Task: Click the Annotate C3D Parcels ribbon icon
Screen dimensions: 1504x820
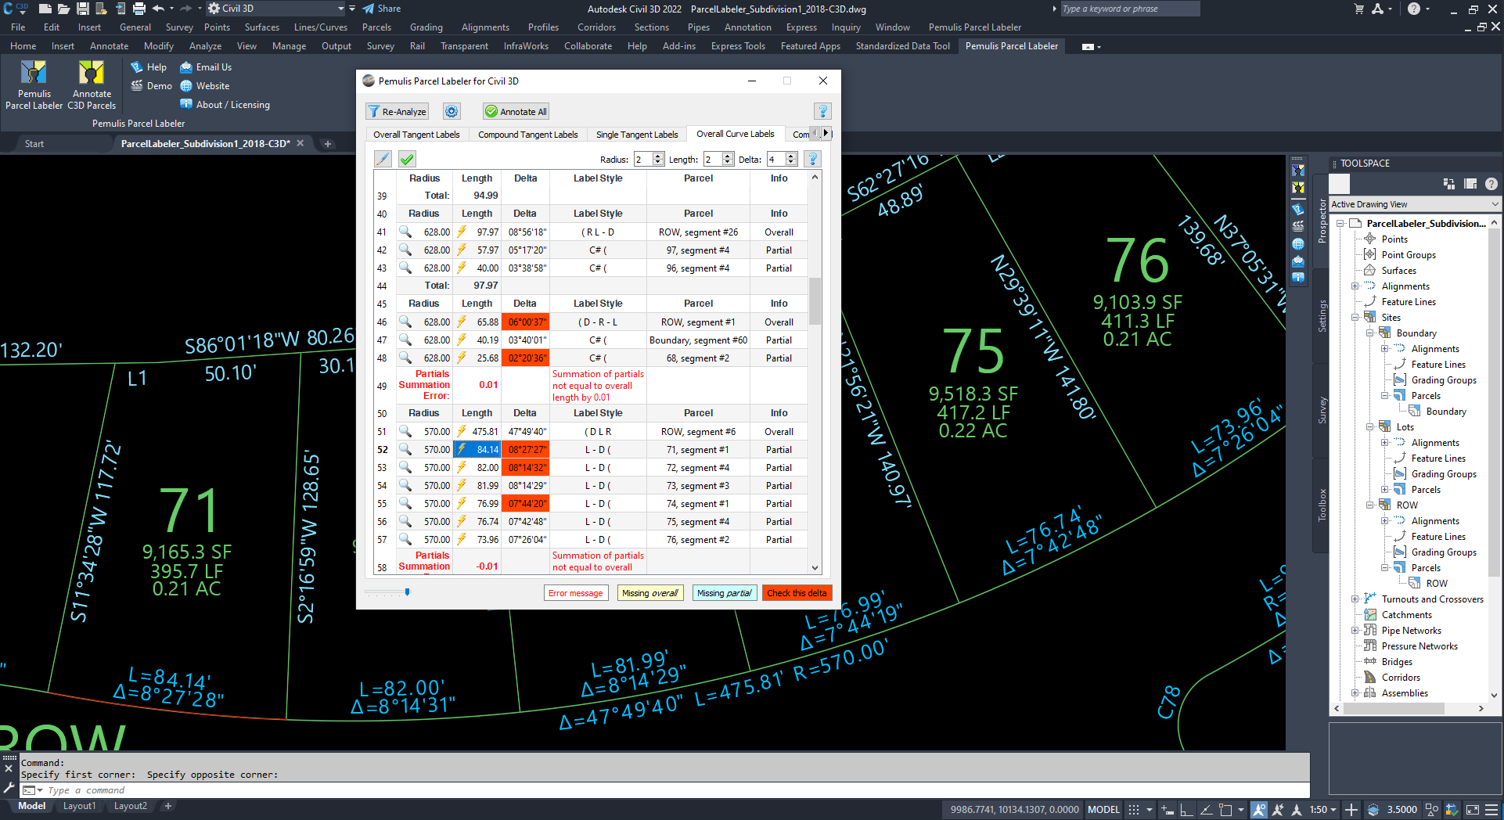Action: click(x=92, y=74)
